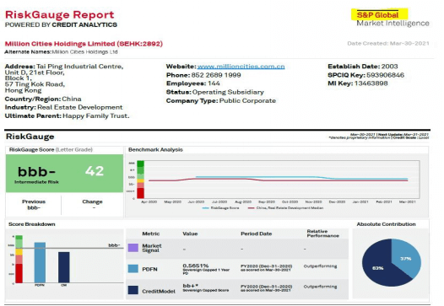Screen dimensions: 444x306
Task: Click the Market Intelligence text under logo
Action: tap(393, 24)
